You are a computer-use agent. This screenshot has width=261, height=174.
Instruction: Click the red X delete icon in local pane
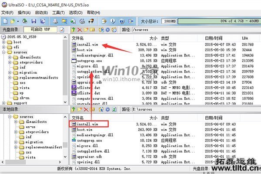(x=86, y=109)
